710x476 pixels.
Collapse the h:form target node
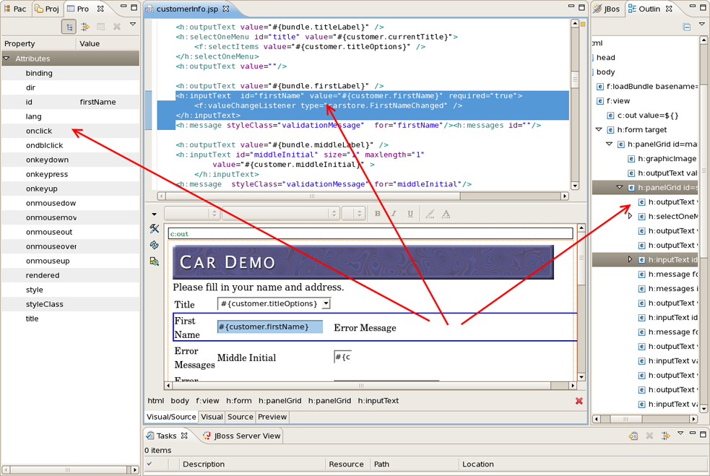[599, 130]
